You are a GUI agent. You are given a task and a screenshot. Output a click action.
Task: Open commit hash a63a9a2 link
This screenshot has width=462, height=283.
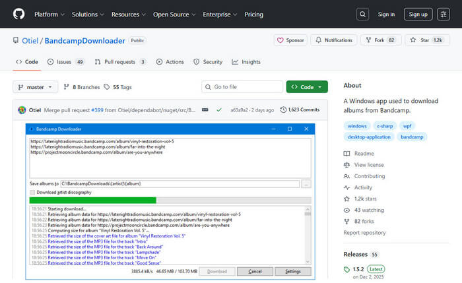[239, 110]
